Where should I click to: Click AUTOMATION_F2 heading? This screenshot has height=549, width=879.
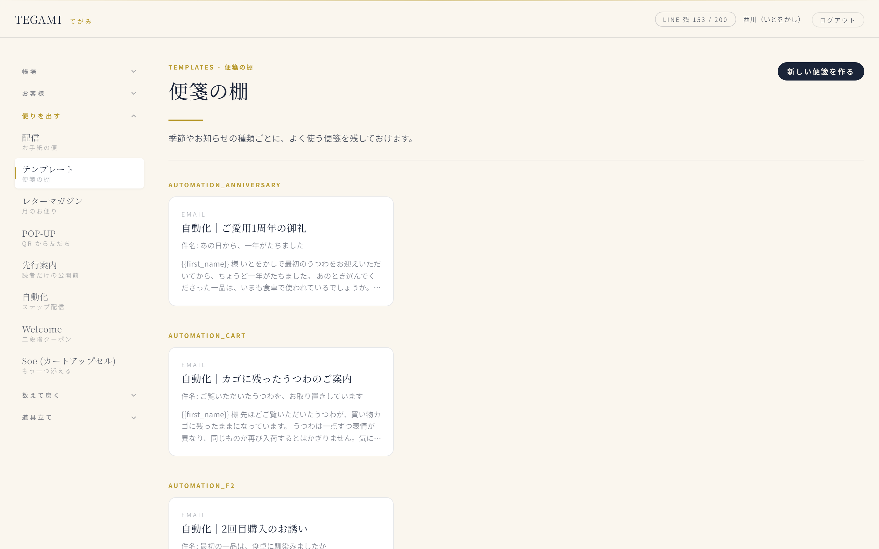201,486
